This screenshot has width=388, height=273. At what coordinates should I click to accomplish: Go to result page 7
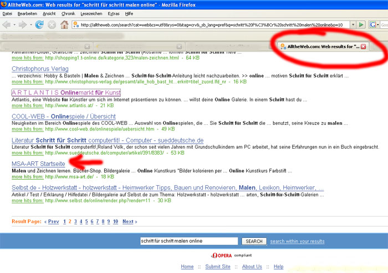(x=97, y=222)
